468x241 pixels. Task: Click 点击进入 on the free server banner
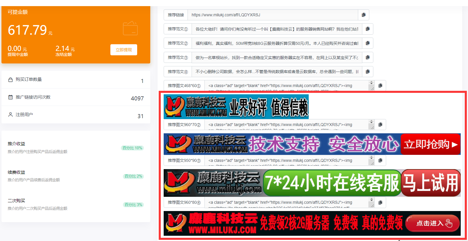click(x=433, y=223)
